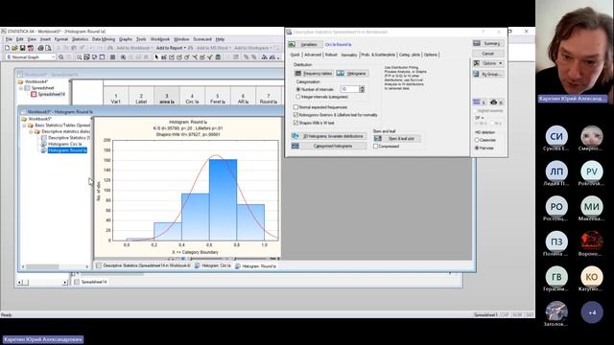Image resolution: width=614 pixels, height=345 pixels.
Task: Click the weight icon in dialog sidebar
Action: tap(494, 103)
